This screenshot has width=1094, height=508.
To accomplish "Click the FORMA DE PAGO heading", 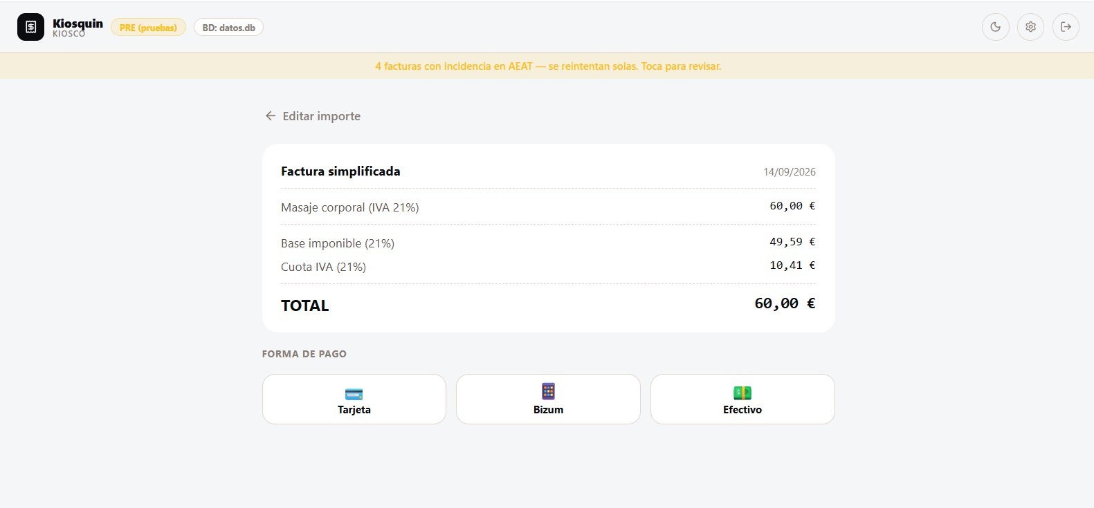I will [x=304, y=354].
